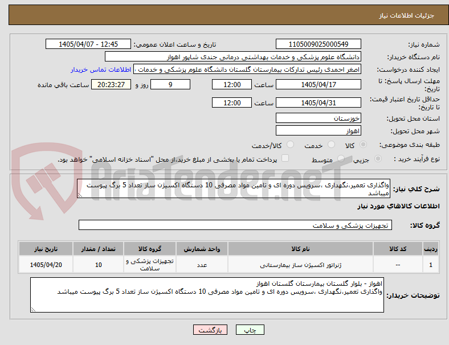Click the بازگشت back button
The width and height of the screenshot is (449, 345).
(210, 330)
